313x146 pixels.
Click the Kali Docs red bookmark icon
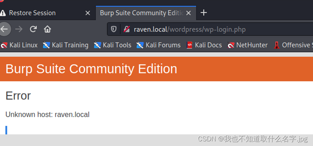pyautogui.click(x=189, y=45)
